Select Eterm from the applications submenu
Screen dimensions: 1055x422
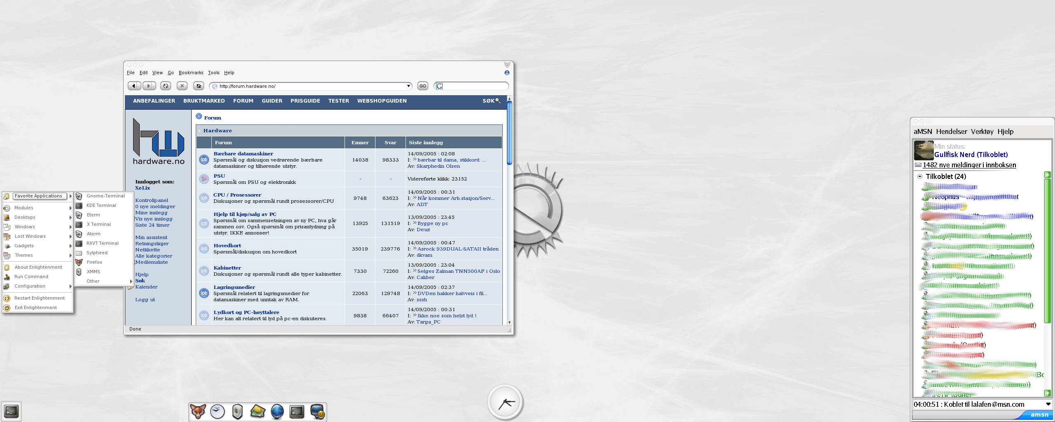coord(104,215)
